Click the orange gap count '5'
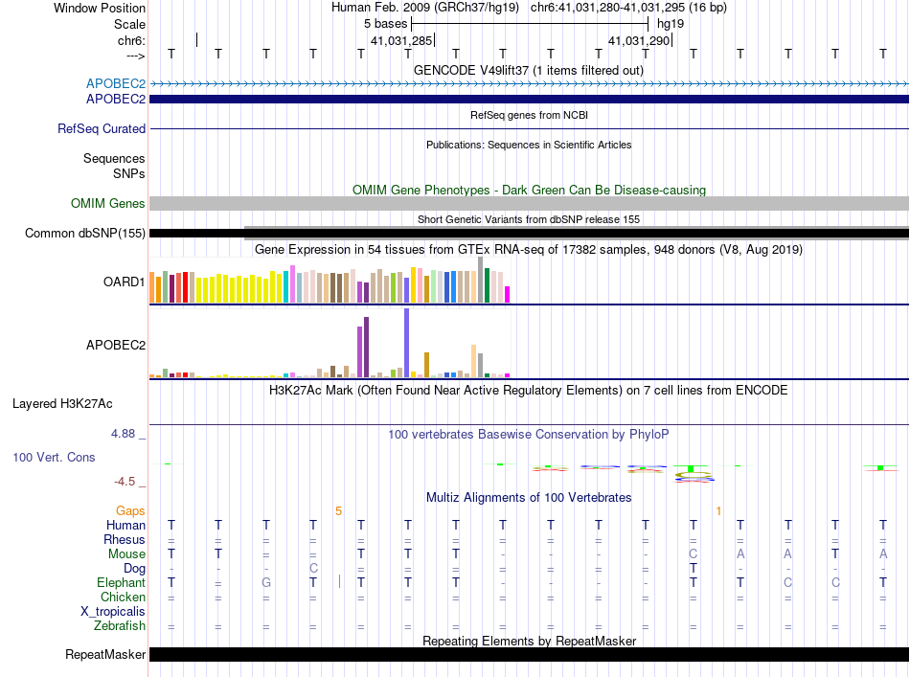 click(338, 511)
